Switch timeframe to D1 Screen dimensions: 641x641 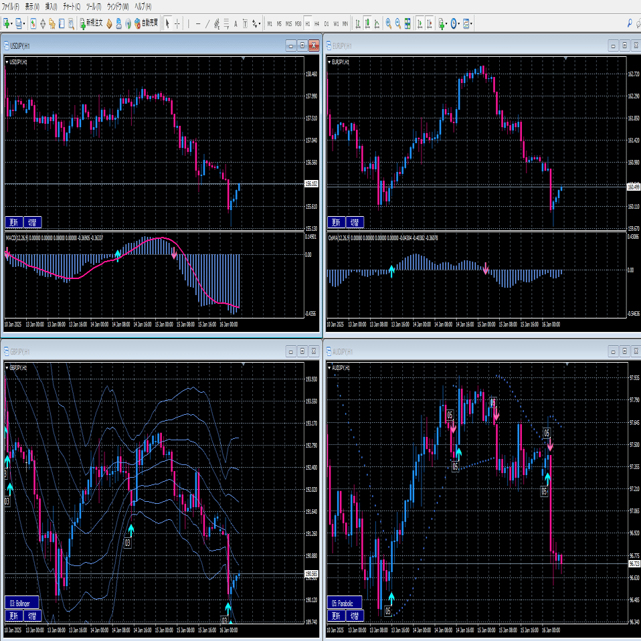tap(327, 23)
